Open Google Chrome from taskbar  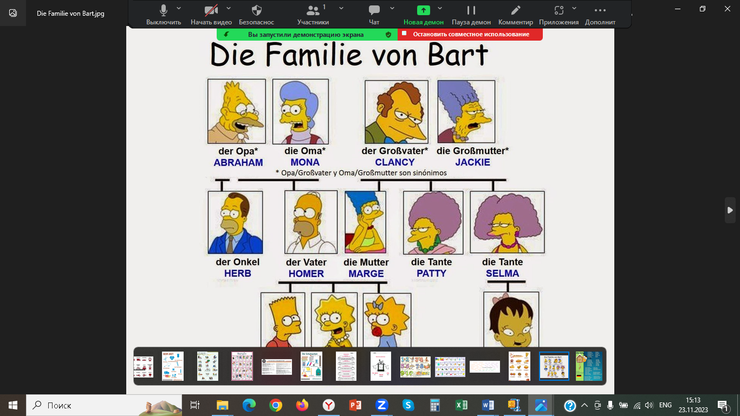click(x=275, y=405)
